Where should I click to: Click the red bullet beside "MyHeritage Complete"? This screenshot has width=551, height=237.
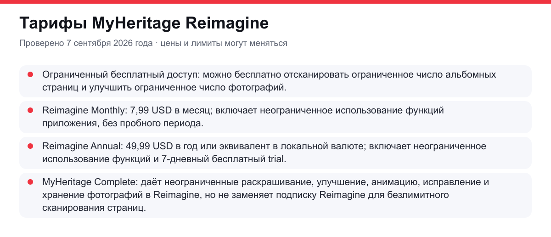(30, 181)
